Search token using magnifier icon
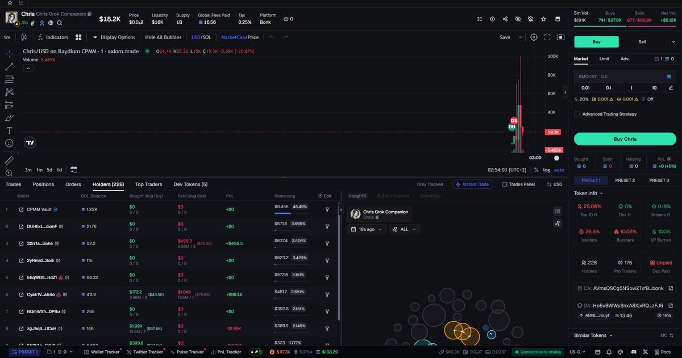This screenshot has height=358, width=682. click(x=60, y=23)
